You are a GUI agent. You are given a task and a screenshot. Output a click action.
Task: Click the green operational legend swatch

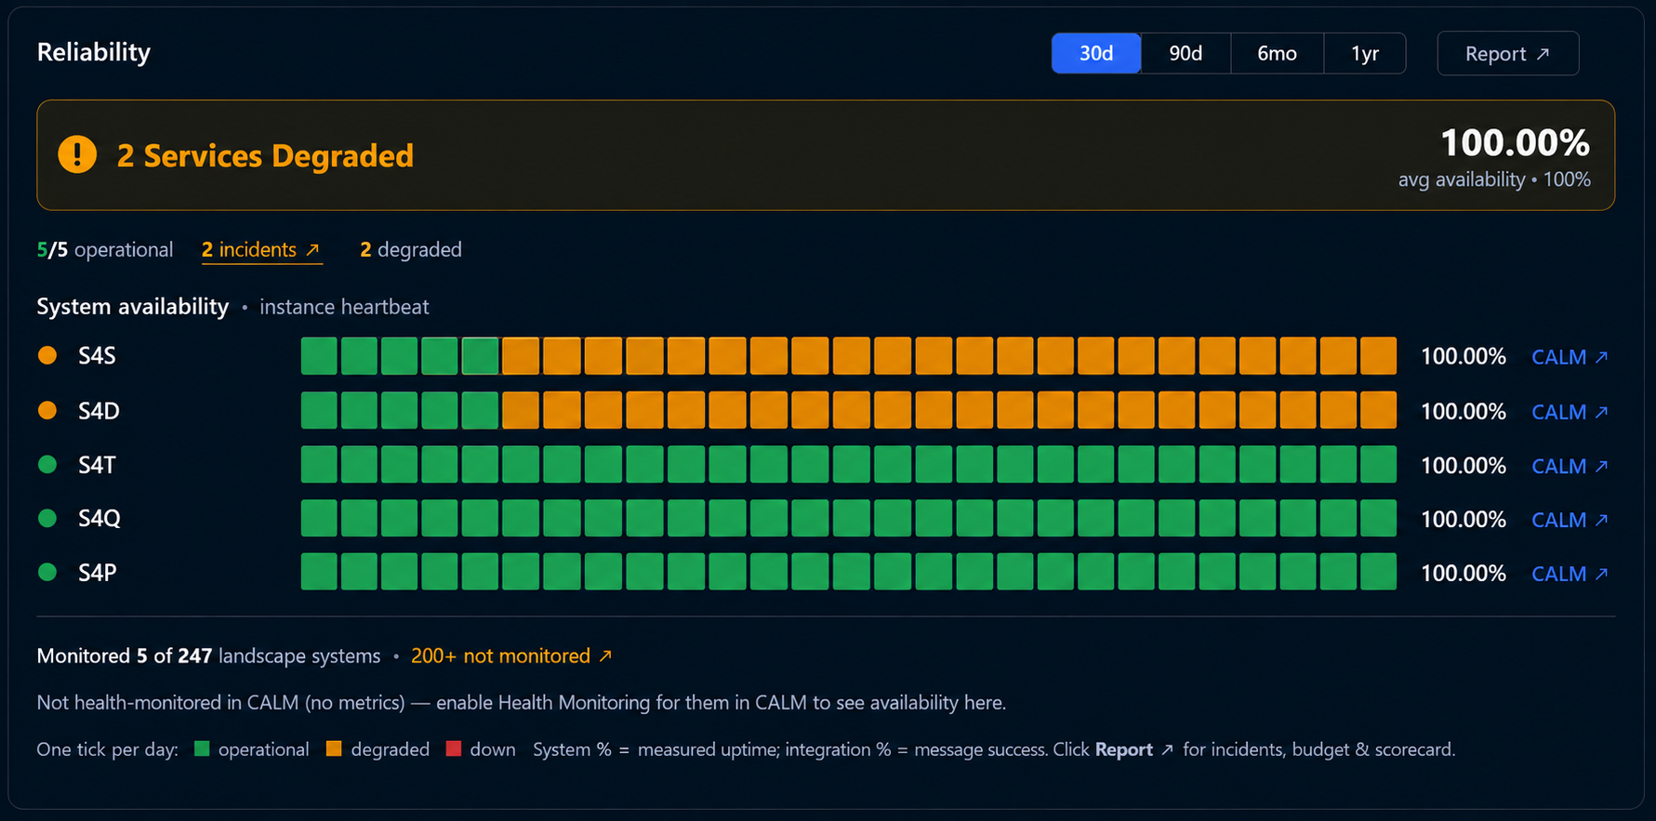(202, 748)
